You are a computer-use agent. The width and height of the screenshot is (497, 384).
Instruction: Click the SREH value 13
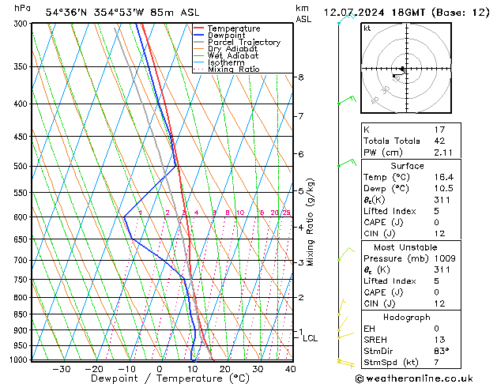click(x=439, y=340)
